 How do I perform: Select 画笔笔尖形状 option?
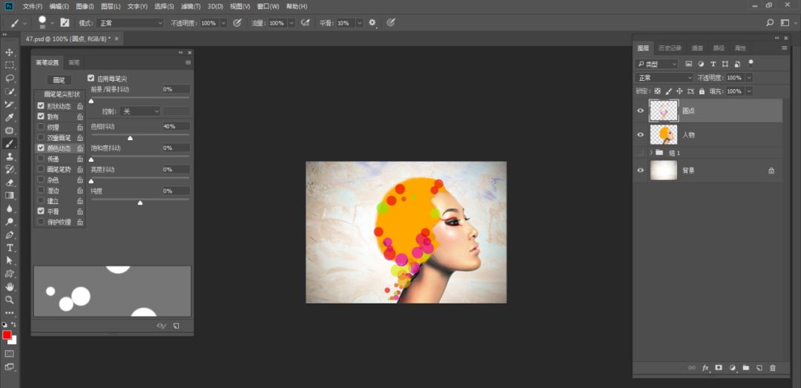point(62,94)
